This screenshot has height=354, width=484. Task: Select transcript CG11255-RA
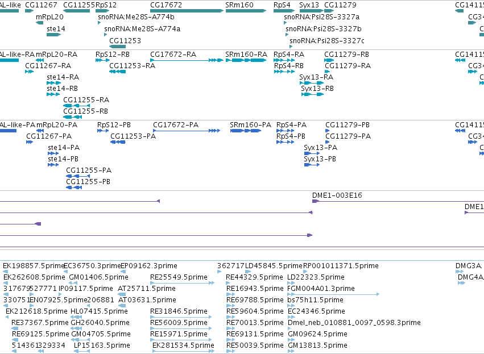click(86, 100)
